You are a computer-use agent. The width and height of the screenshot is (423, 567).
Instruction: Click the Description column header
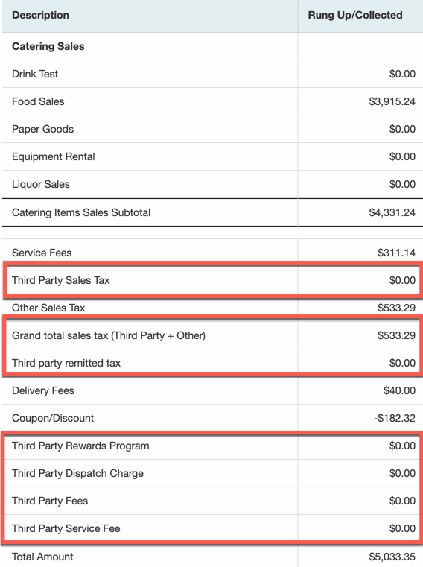(x=40, y=15)
